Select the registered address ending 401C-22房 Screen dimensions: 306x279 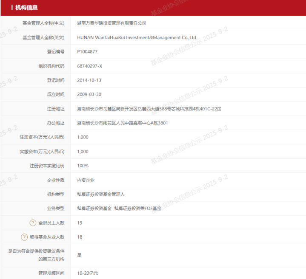(149, 109)
